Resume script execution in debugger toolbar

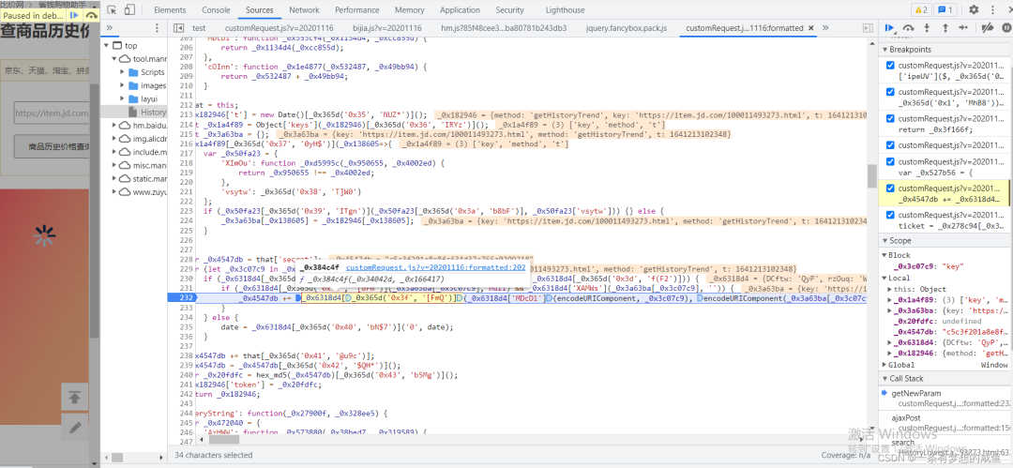tap(889, 29)
